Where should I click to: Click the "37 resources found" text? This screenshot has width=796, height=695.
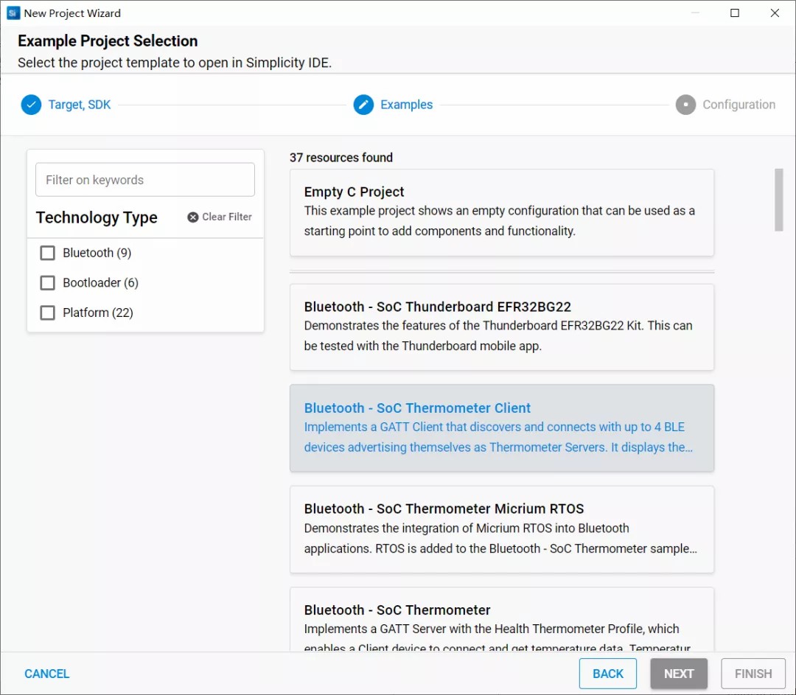[x=341, y=158]
